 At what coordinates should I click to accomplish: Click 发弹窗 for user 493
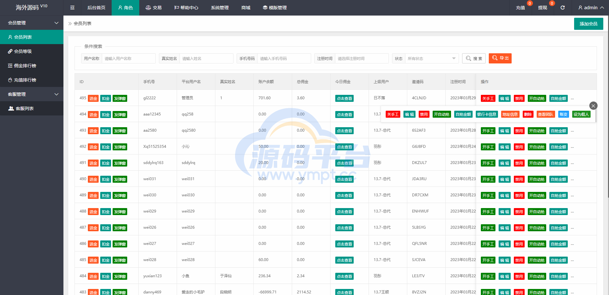[120, 131]
